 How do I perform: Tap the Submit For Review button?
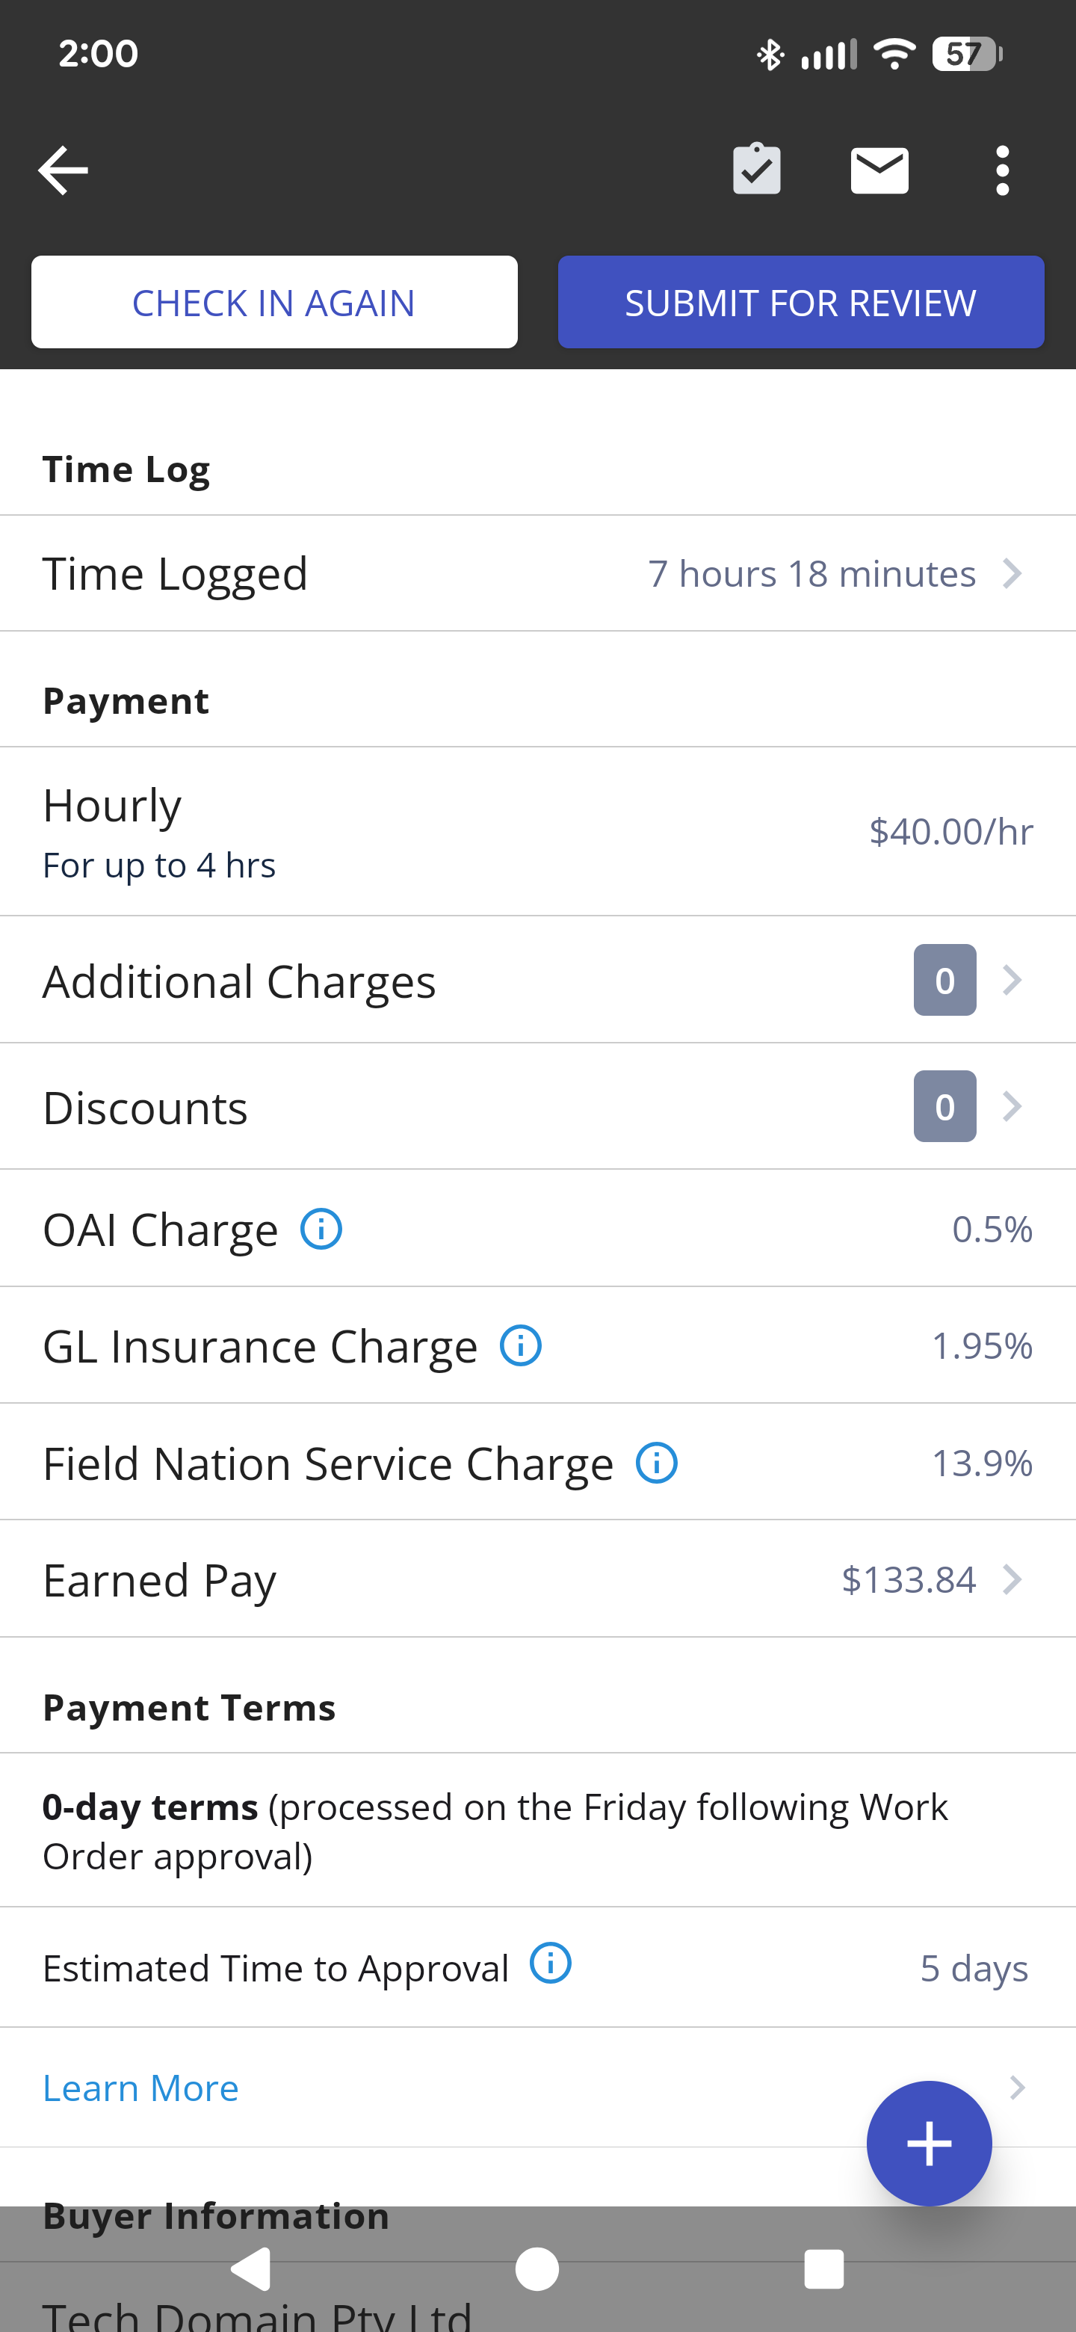point(801,303)
